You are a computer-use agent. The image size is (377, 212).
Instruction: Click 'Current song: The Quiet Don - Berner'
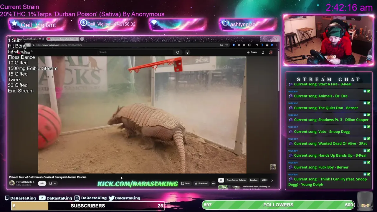pyautogui.click(x=326, y=108)
